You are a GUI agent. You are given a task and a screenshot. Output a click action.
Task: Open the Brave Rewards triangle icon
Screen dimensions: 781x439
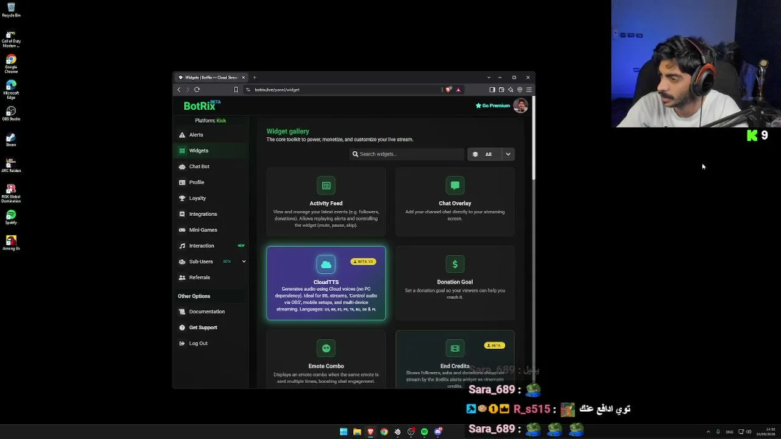coord(458,90)
